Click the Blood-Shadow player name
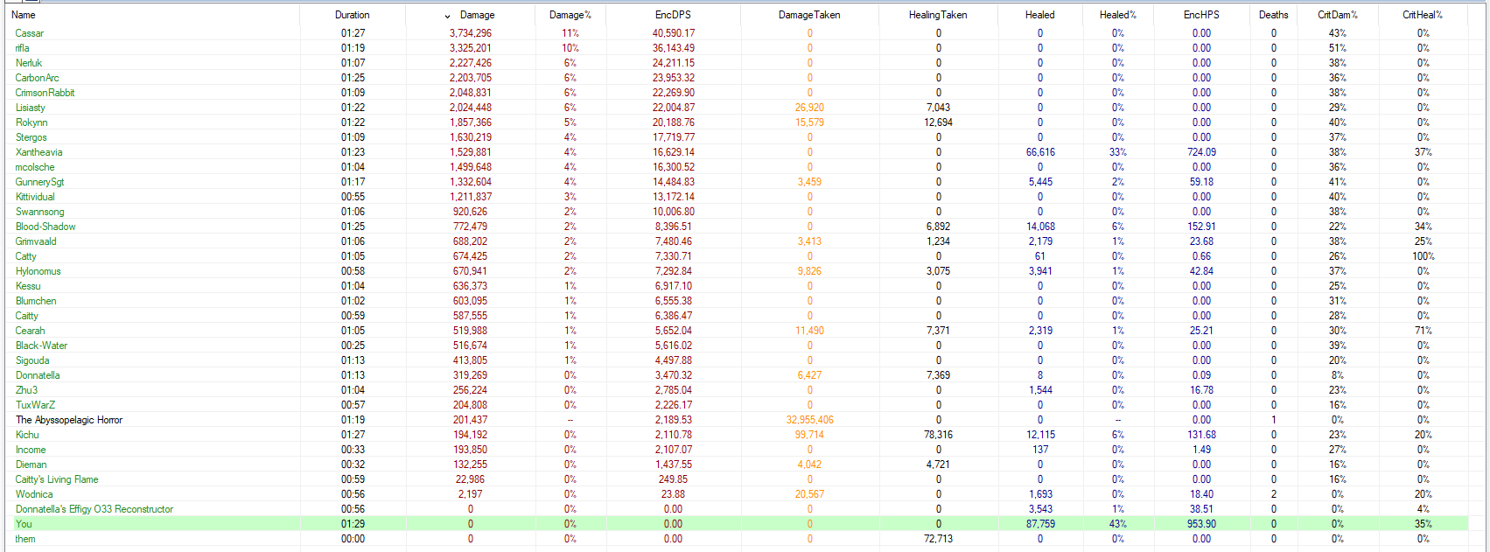The width and height of the screenshot is (1490, 552). [x=45, y=227]
